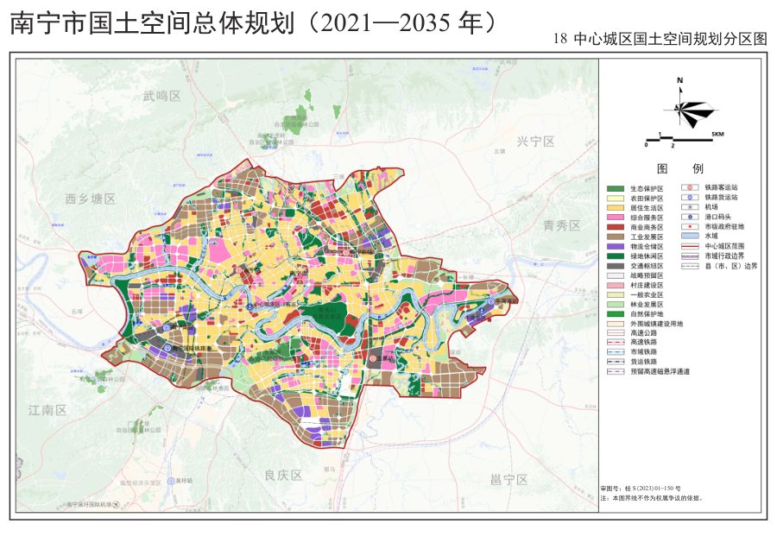Click the 战略预留区 legend label

[647, 275]
